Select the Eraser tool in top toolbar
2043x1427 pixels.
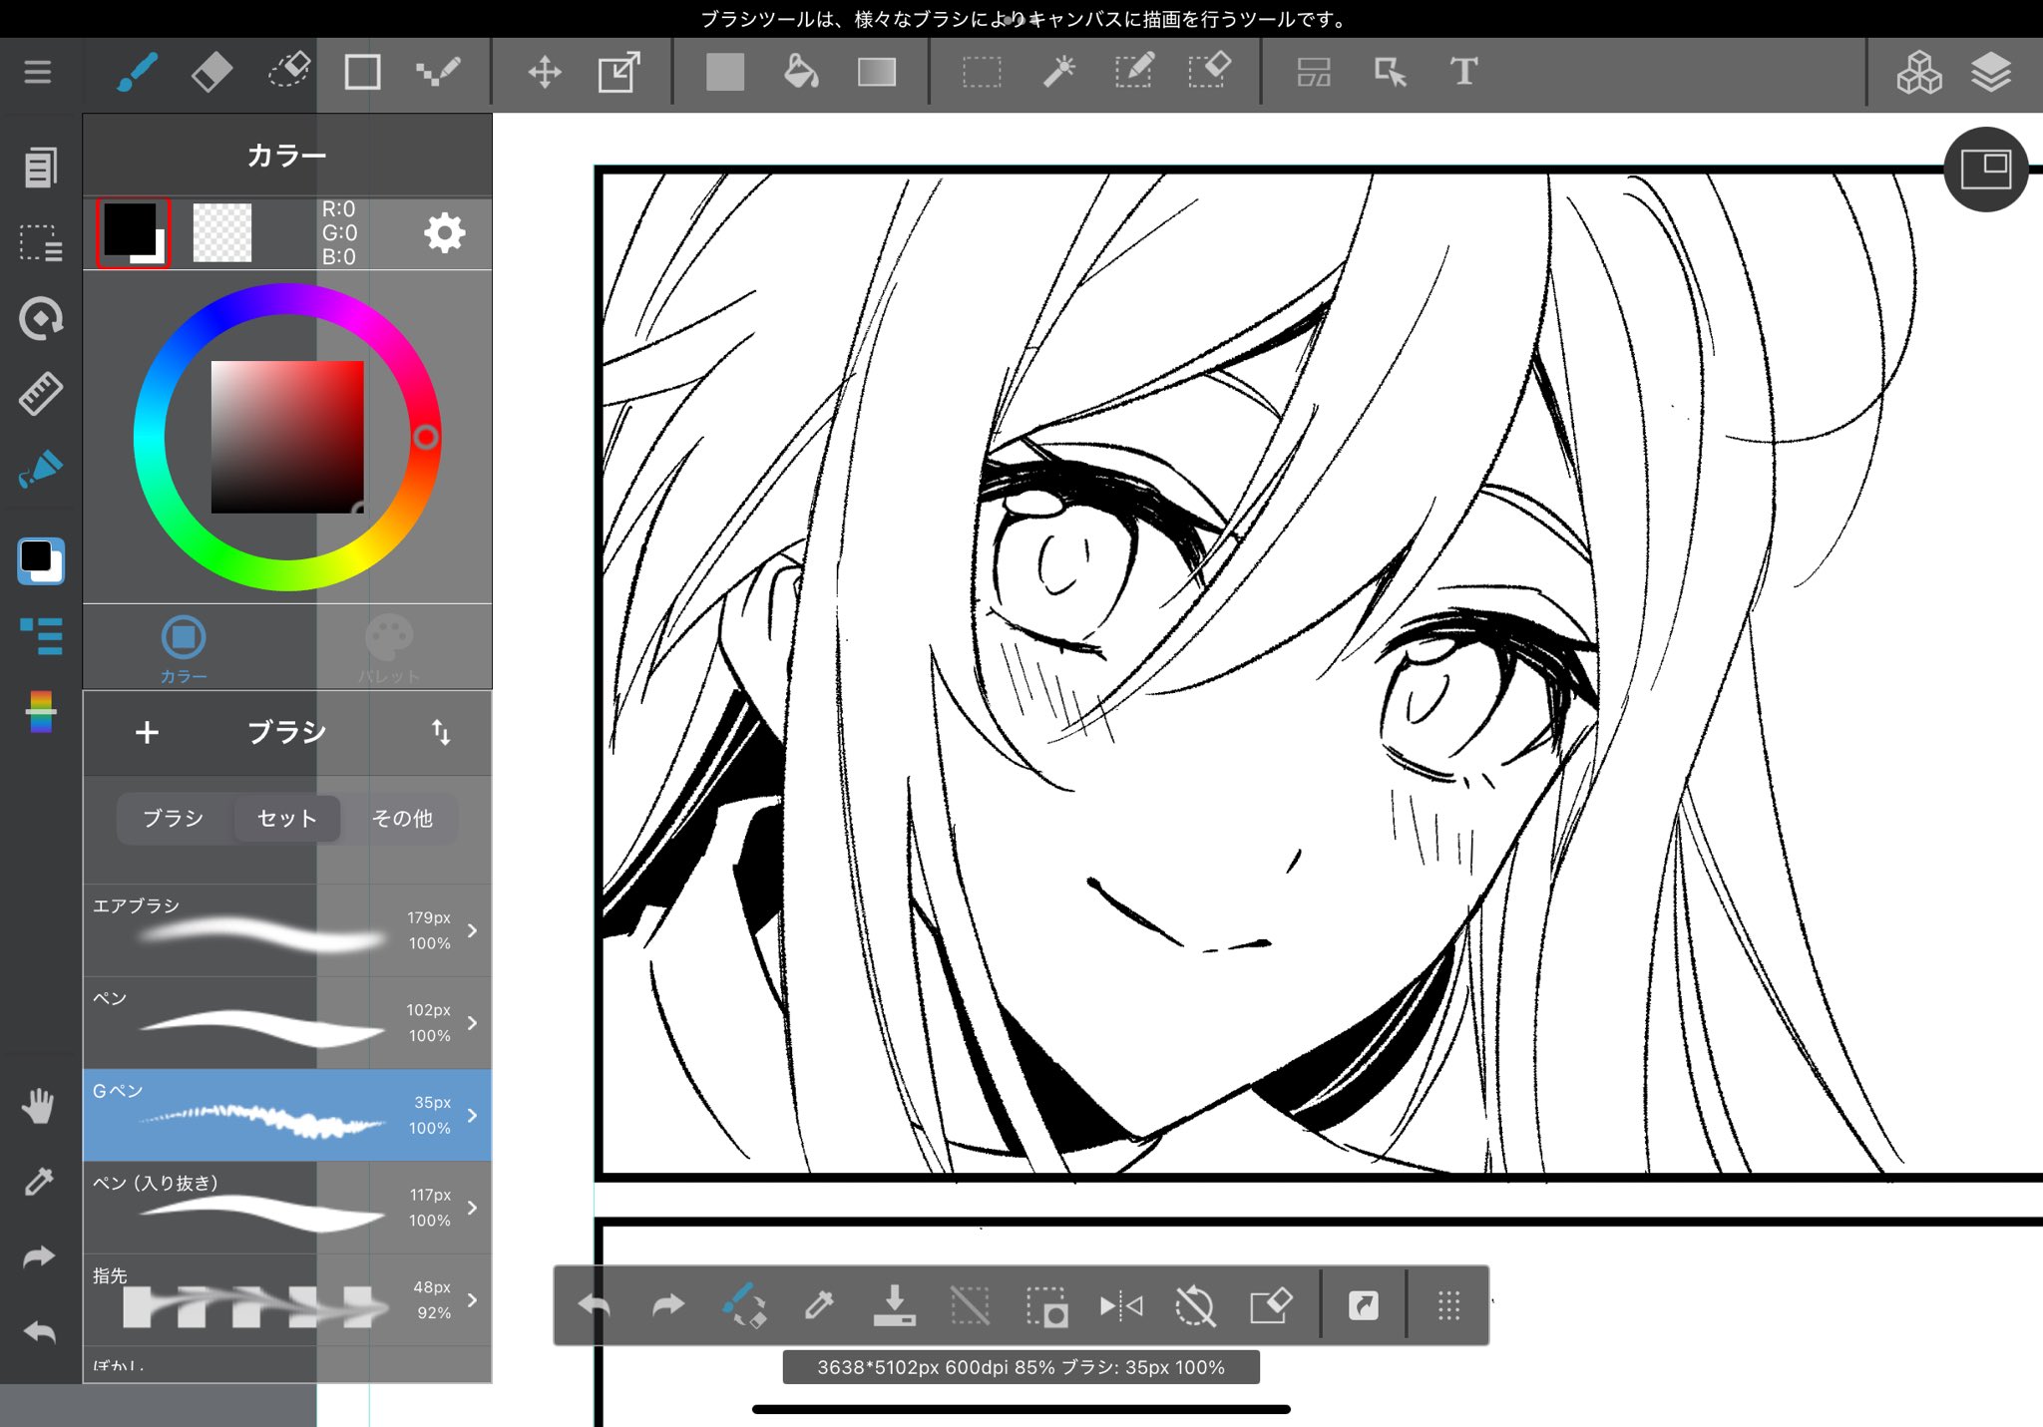210,72
